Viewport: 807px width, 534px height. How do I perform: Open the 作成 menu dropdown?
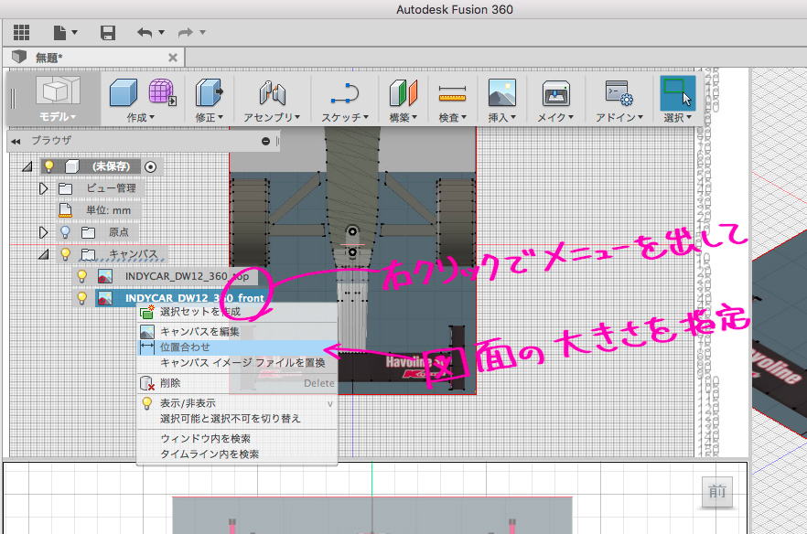[141, 118]
